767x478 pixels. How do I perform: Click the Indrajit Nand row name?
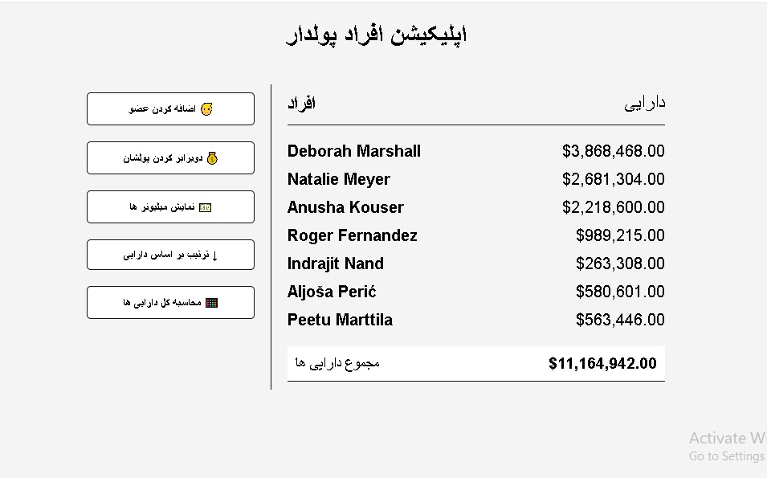pos(336,264)
